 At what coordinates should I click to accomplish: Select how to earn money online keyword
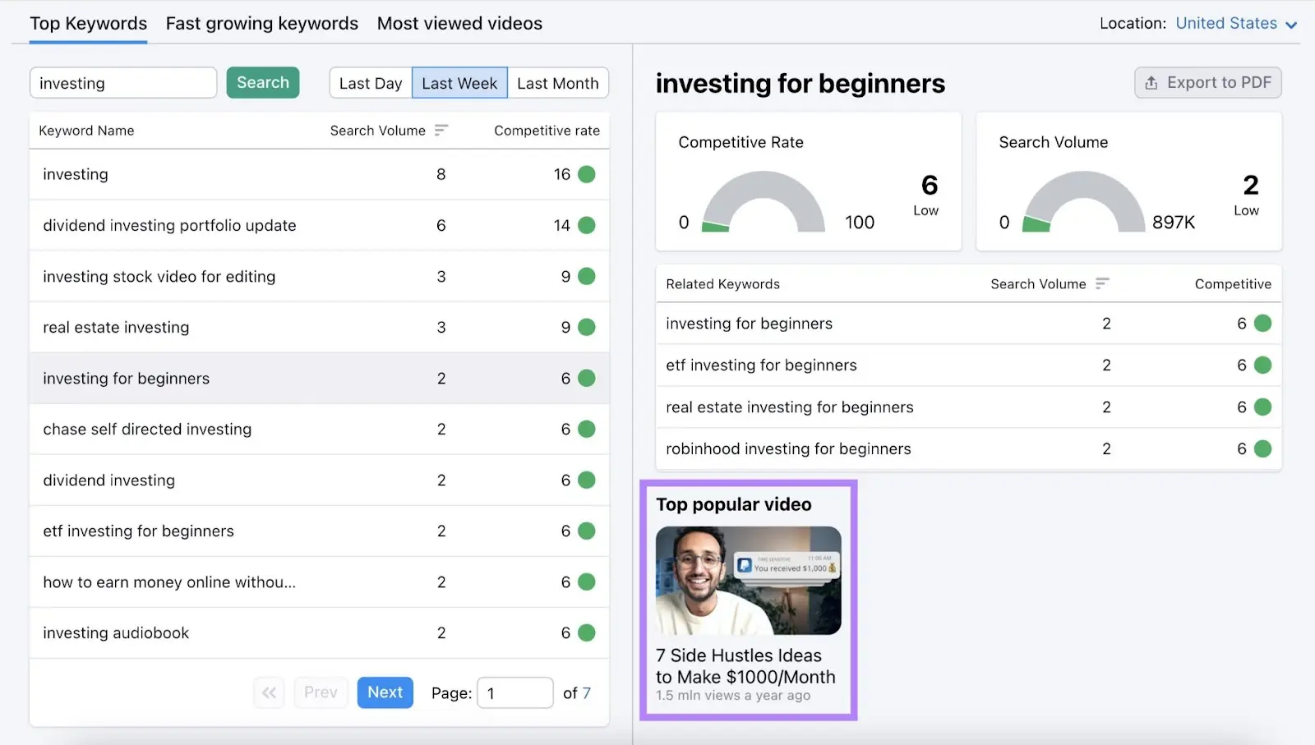319,582
